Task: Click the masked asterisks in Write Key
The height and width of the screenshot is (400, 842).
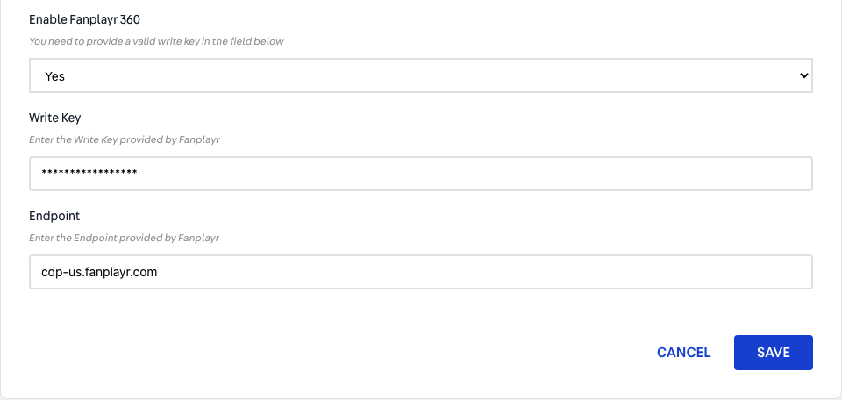Action: pyautogui.click(x=89, y=172)
